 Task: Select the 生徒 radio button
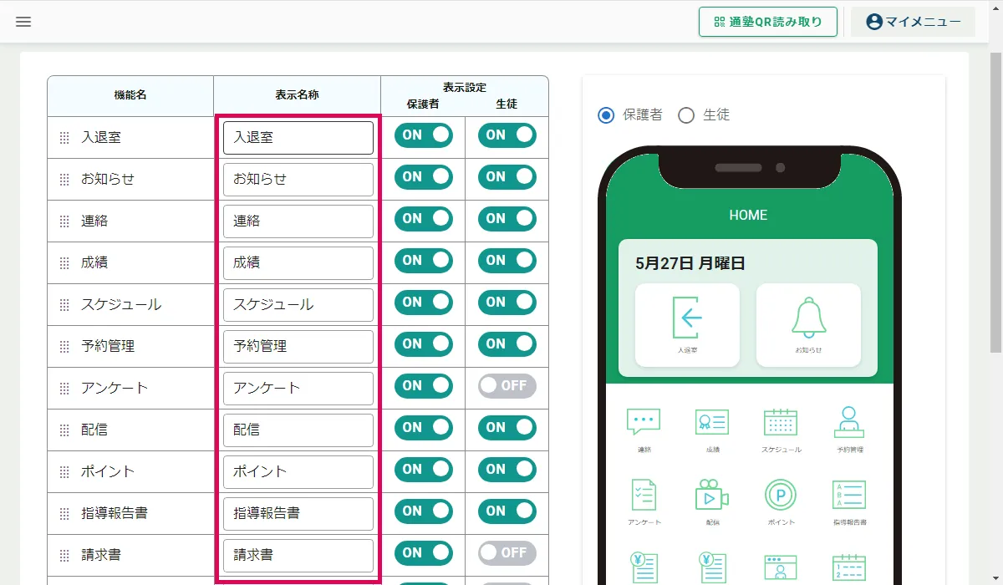(x=686, y=115)
